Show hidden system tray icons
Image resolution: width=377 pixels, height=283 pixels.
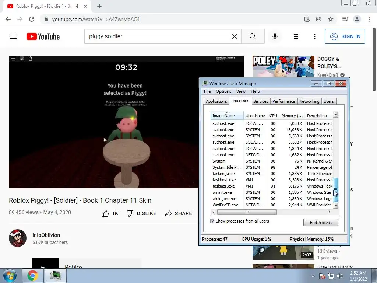pyautogui.click(x=313, y=276)
